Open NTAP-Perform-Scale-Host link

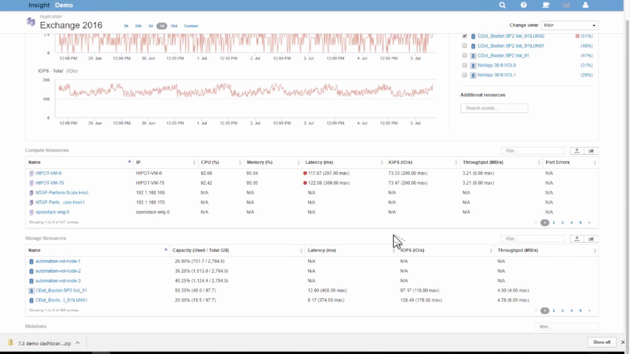pos(62,193)
